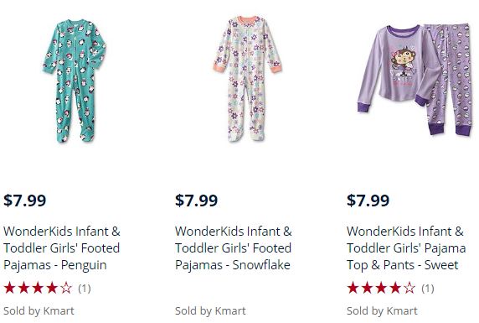This screenshot has width=479, height=323.
Task: Click the fourth red star under Penguin pajamas
Action: (x=52, y=288)
